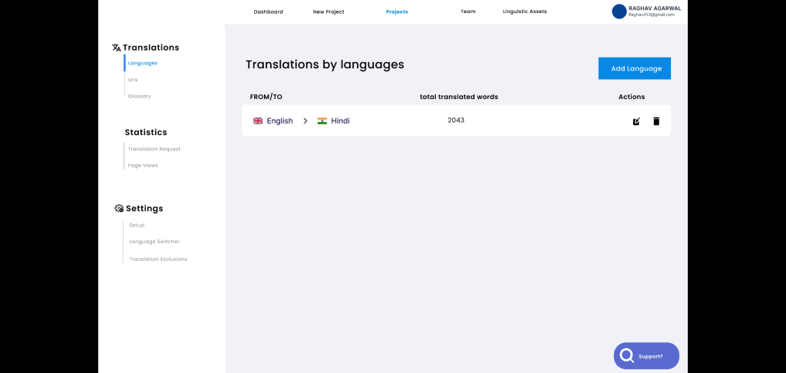Select the Projects tab
The height and width of the screenshot is (373, 786).
click(397, 12)
